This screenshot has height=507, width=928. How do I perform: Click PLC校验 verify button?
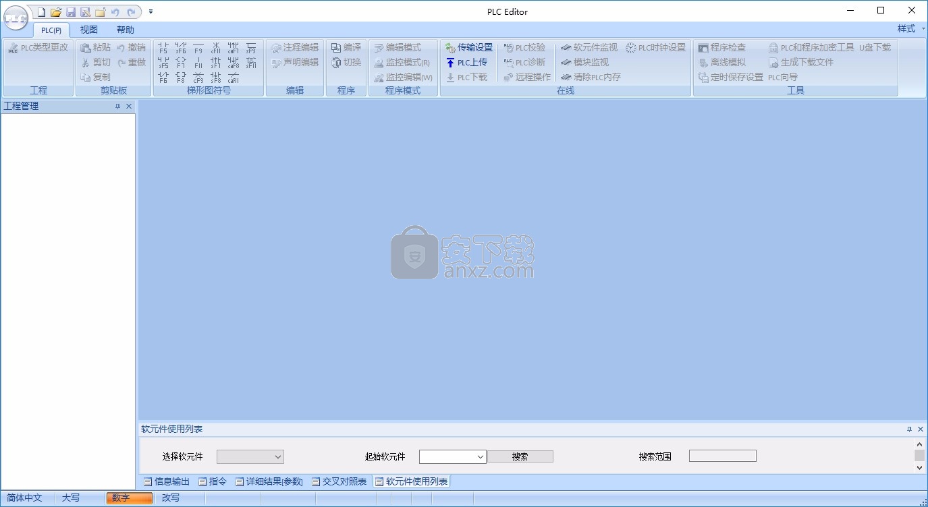pyautogui.click(x=524, y=47)
